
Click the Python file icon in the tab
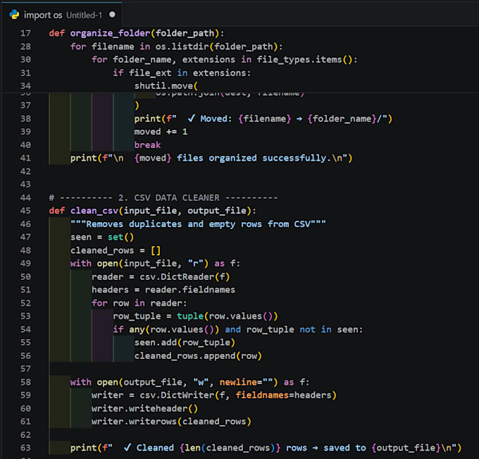point(14,15)
